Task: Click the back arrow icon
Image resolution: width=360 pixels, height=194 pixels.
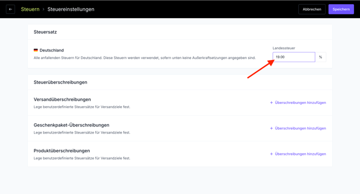Action: tap(10, 10)
